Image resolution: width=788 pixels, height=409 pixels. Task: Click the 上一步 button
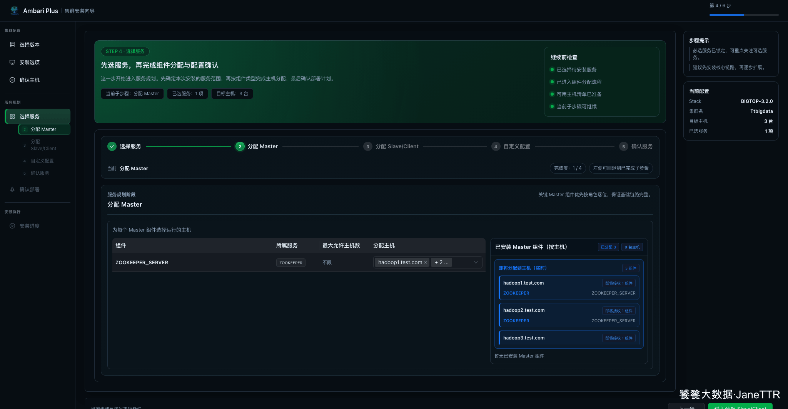(x=686, y=406)
